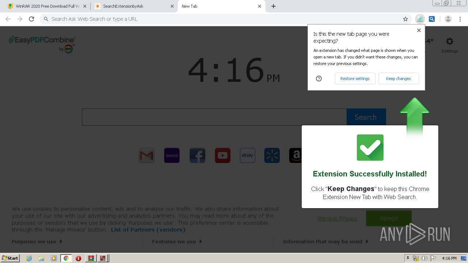The image size is (468, 263).
Task: Go back to previous page
Action: pyautogui.click(x=8, y=19)
